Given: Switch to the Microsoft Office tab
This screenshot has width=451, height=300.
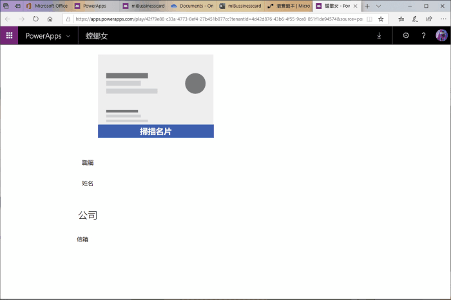Looking at the screenshot, I should point(48,6).
